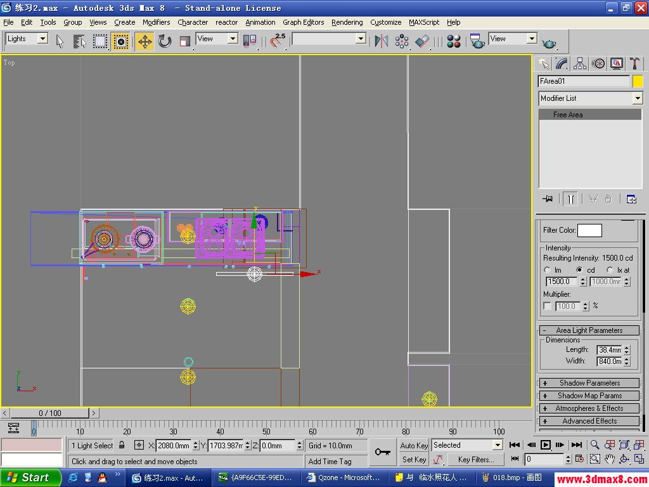Open the Lights selection filter dropdown

pyautogui.click(x=42, y=39)
